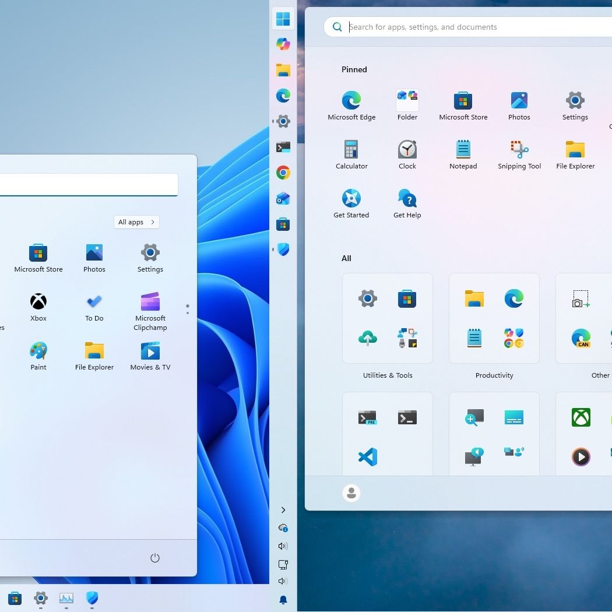This screenshot has height=612, width=612.
Task: Click the Power button in left Start menu
Action: 155,558
